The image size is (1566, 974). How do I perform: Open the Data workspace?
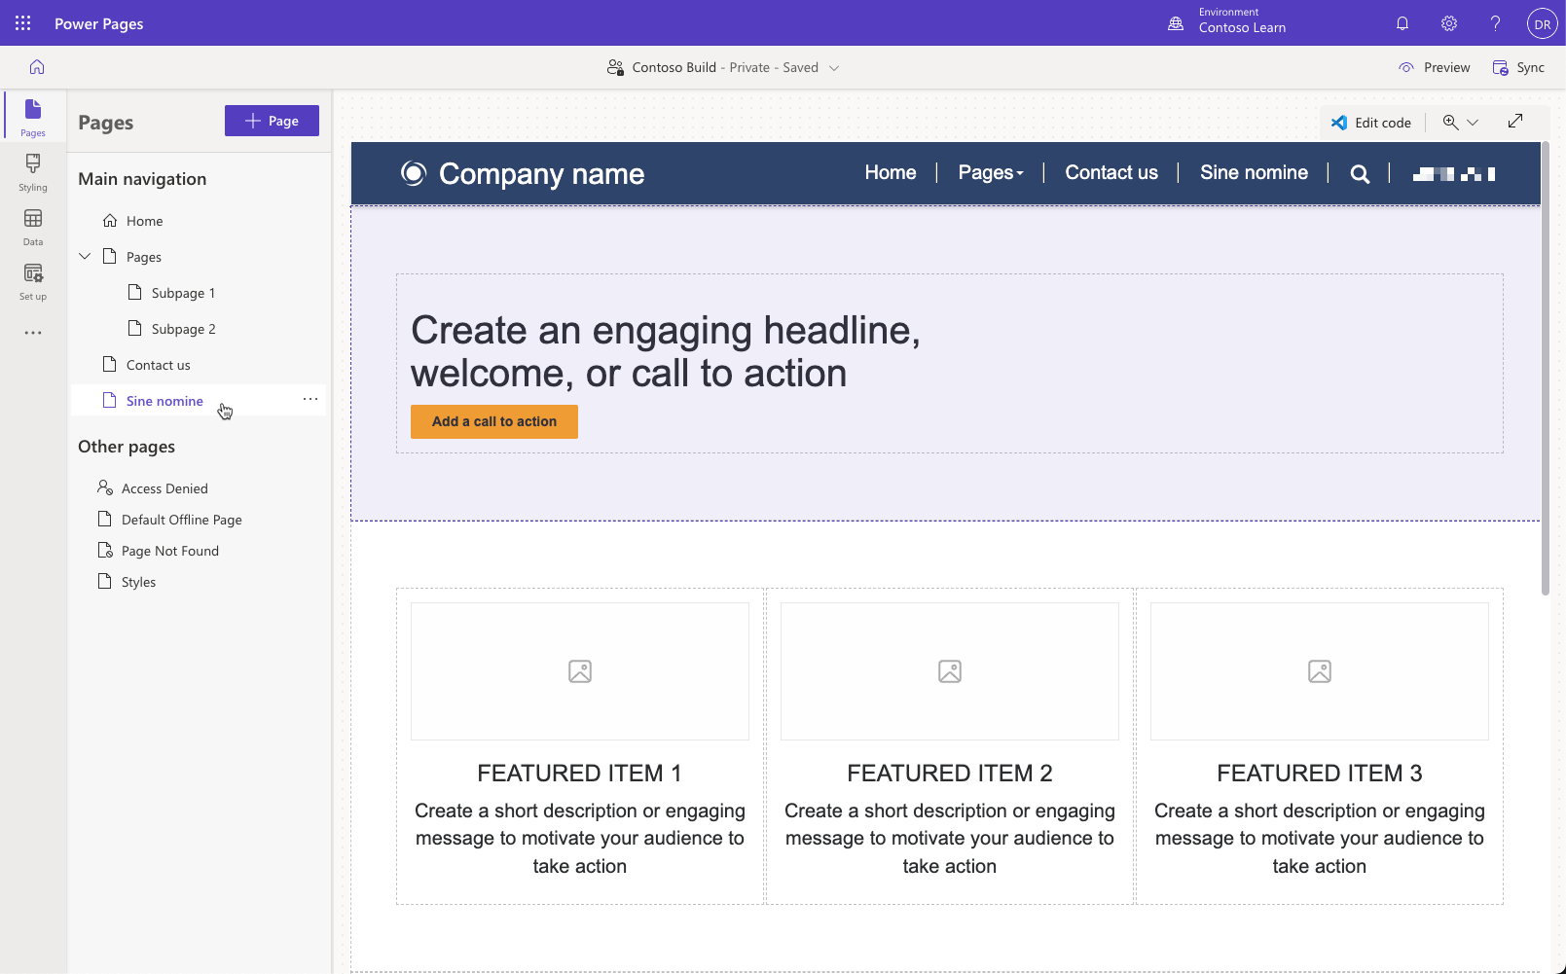pos(32,228)
